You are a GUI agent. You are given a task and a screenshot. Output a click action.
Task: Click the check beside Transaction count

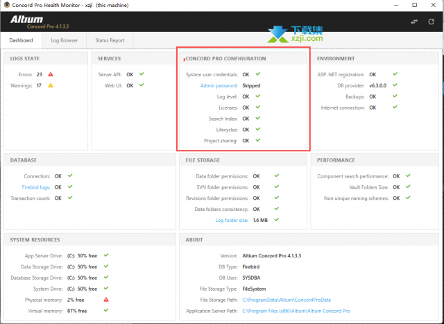[70, 198]
